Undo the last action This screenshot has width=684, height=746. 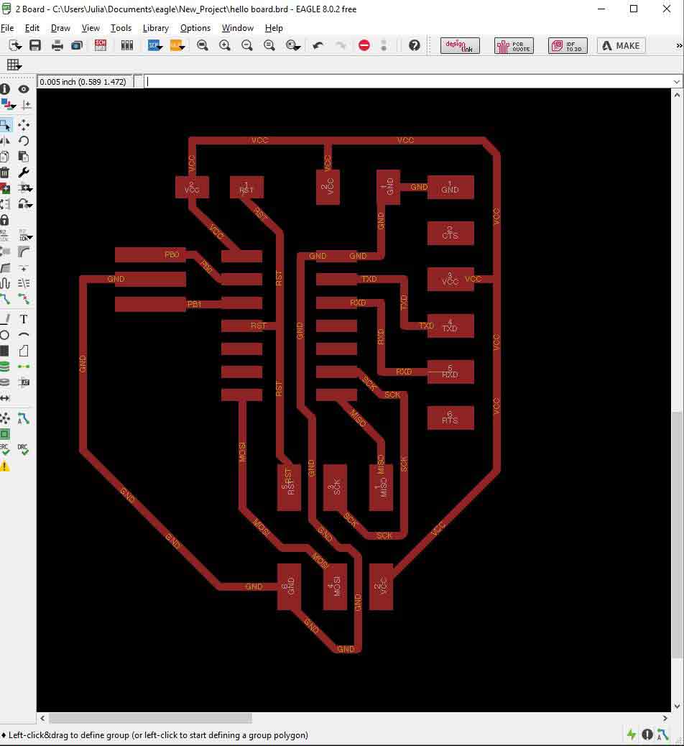tap(318, 46)
